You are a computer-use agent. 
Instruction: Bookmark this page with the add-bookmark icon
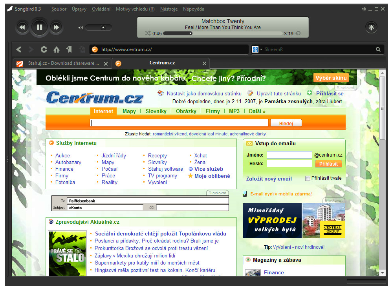[x=69, y=49]
